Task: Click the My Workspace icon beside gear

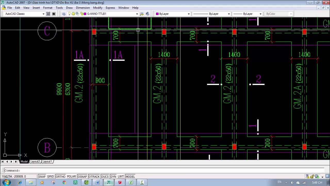Action: pyautogui.click(x=54, y=14)
